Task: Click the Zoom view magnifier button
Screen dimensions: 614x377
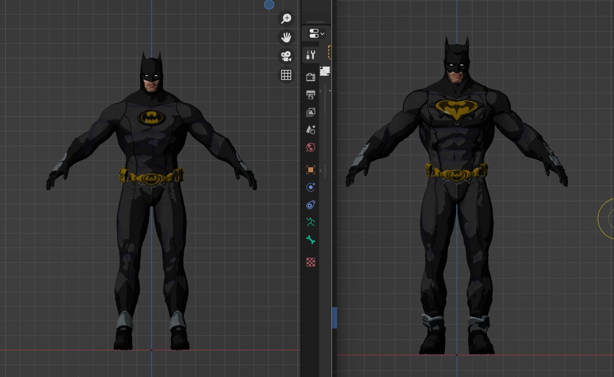Action: coord(286,19)
